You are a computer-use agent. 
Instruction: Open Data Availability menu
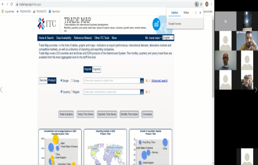64,38
